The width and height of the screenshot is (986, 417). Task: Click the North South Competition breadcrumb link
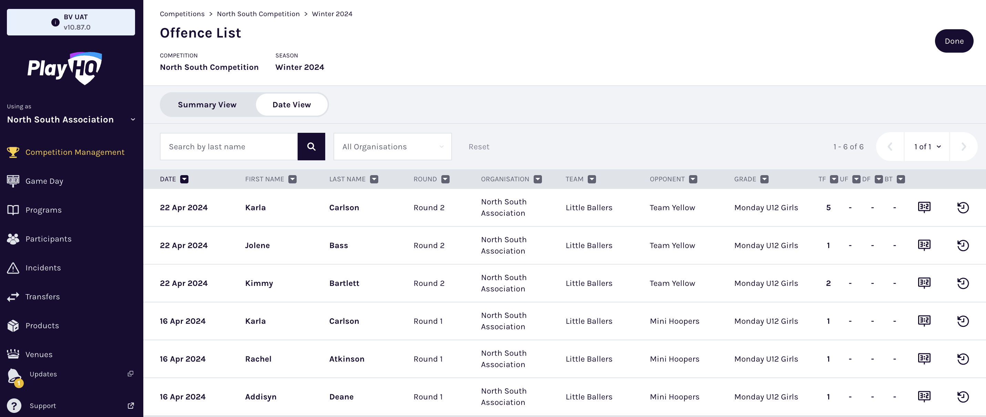[x=258, y=14]
